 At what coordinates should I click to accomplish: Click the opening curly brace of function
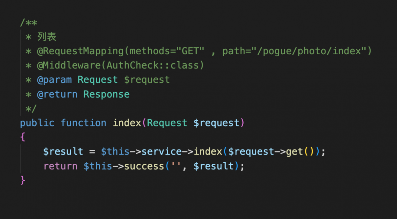(x=22, y=137)
